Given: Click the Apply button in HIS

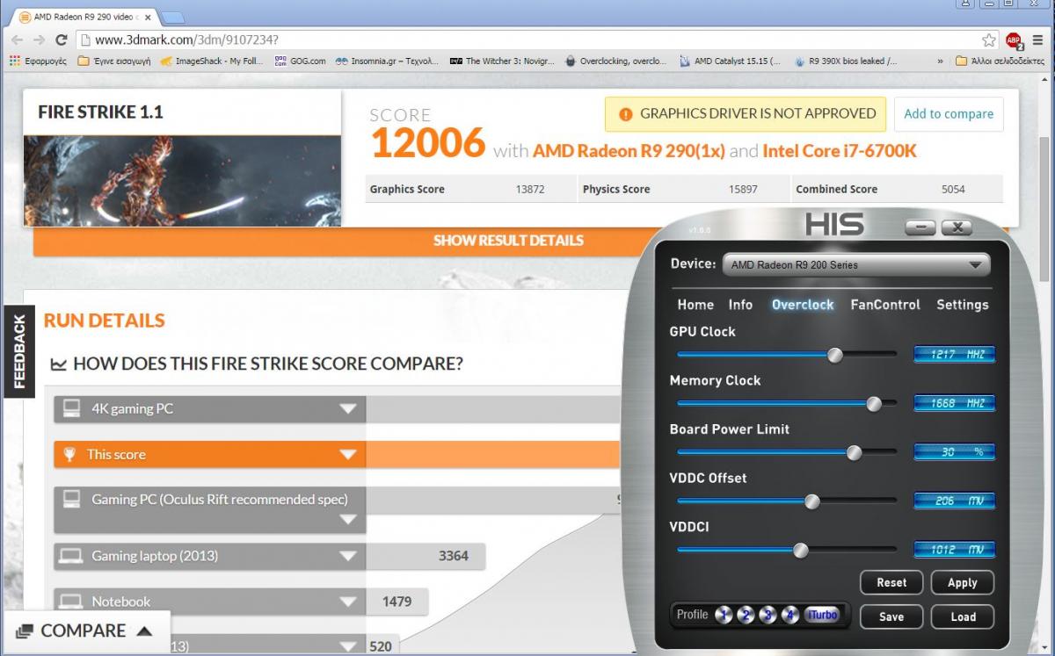Looking at the screenshot, I should (962, 582).
